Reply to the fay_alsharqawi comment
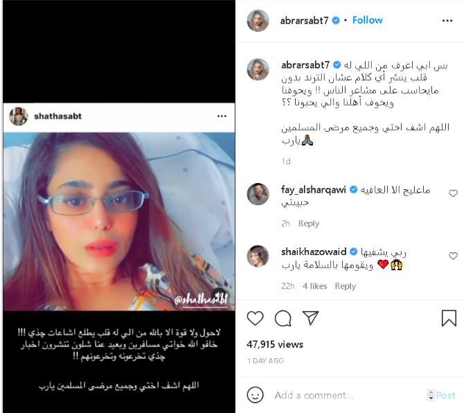466x413 pixels. click(x=309, y=223)
